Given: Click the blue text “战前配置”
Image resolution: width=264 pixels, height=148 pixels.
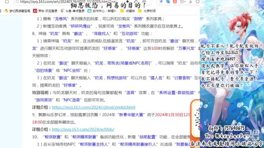Looking at the screenshot, I should (x=147, y=137).
